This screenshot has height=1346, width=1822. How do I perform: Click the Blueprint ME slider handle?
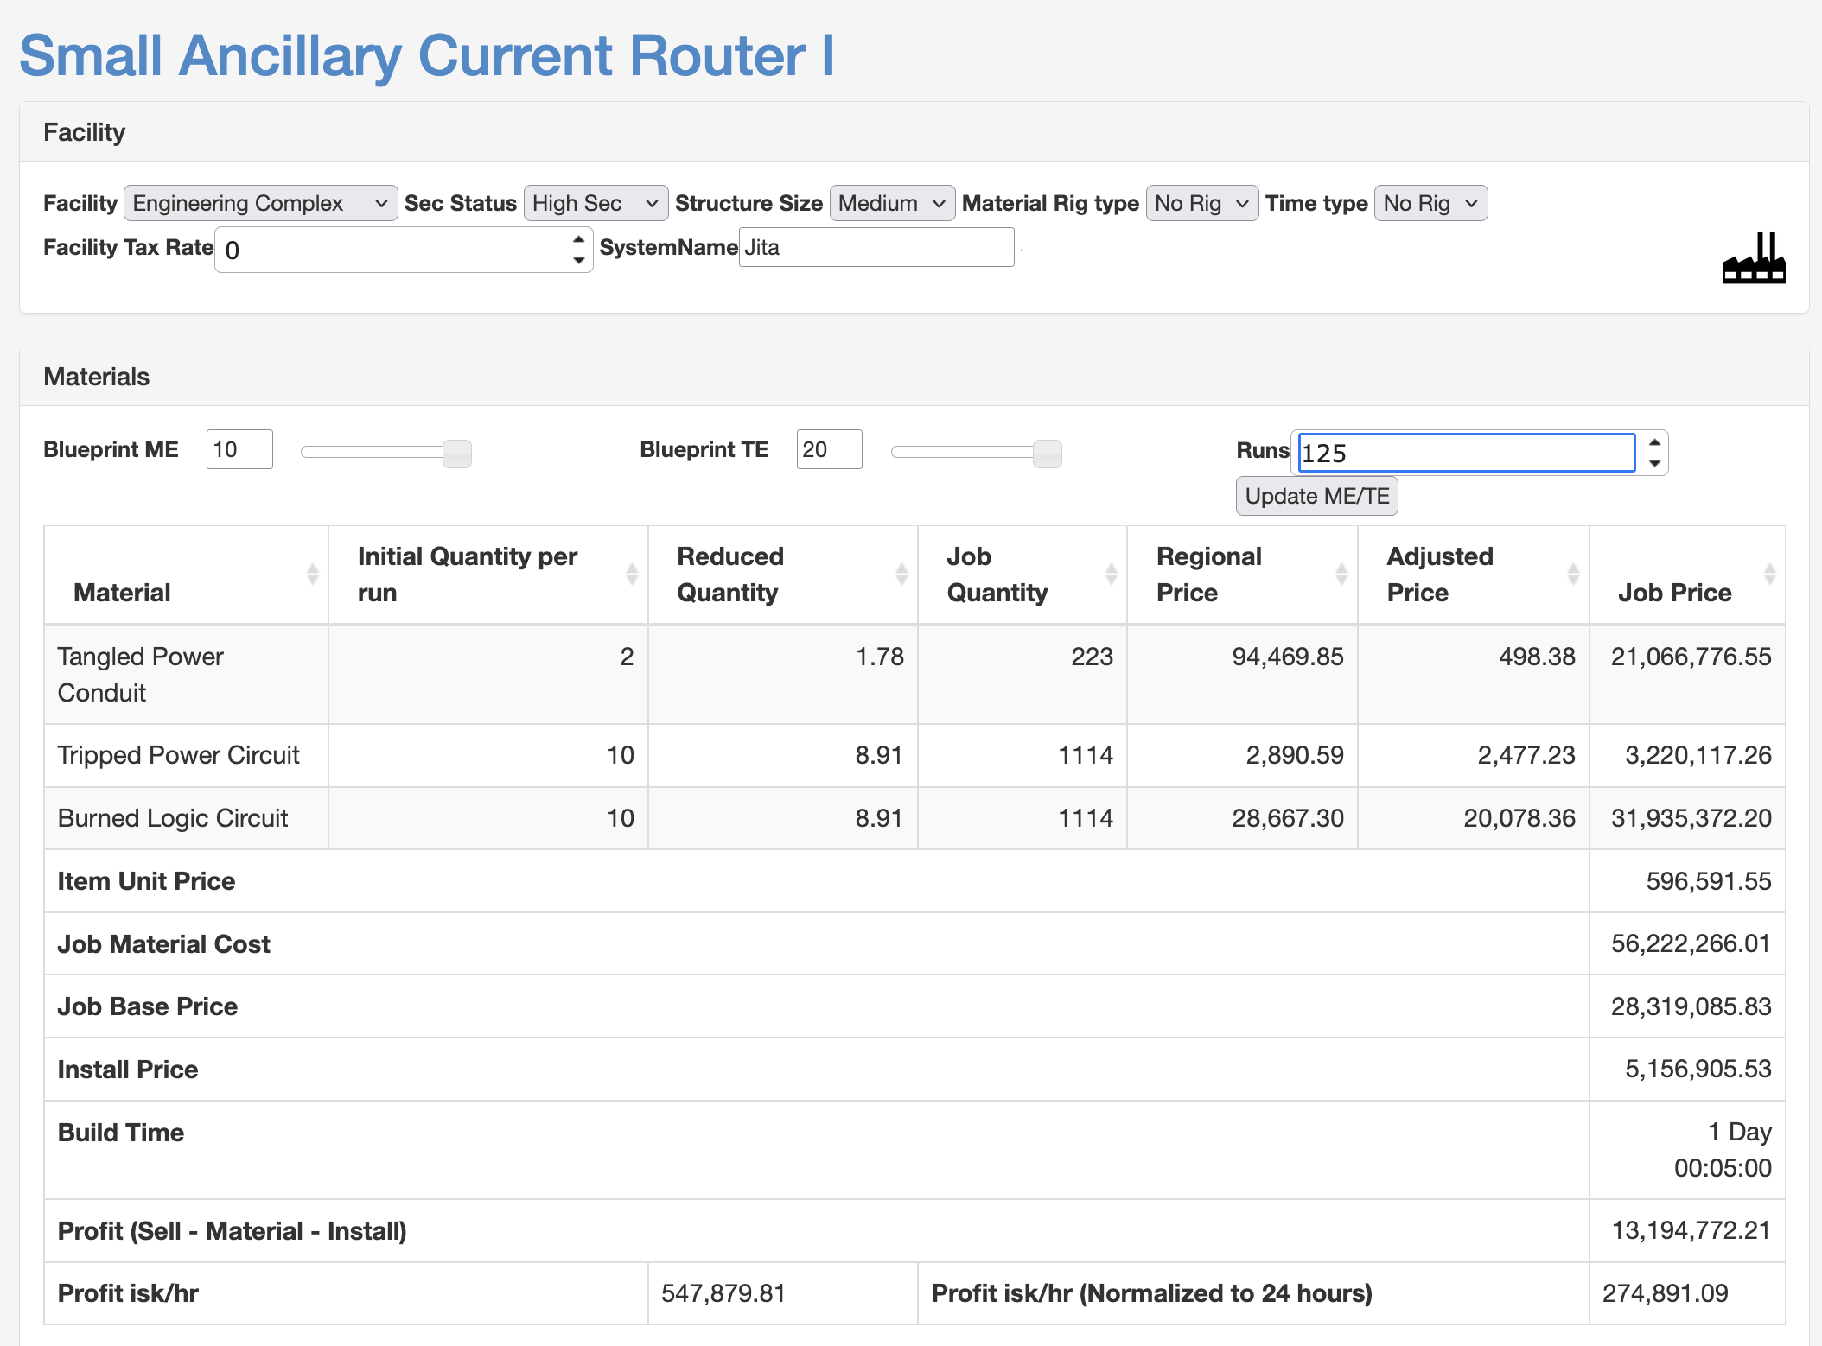pos(457,453)
